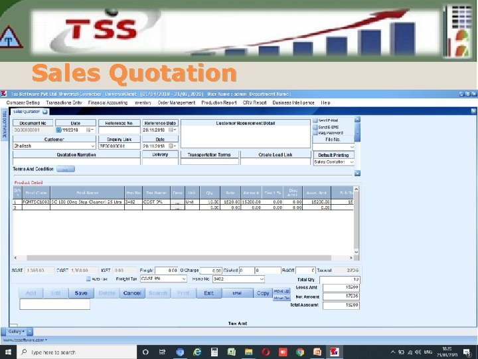The image size is (478, 359).
Task: Click the TSS app icon in title bar
Action: pos(4,94)
